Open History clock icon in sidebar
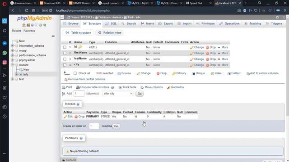The width and height of the screenshot is (289, 162). click(x=5, y=117)
